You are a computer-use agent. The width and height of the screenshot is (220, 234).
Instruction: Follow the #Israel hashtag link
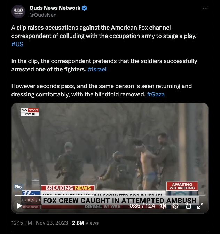97,69
